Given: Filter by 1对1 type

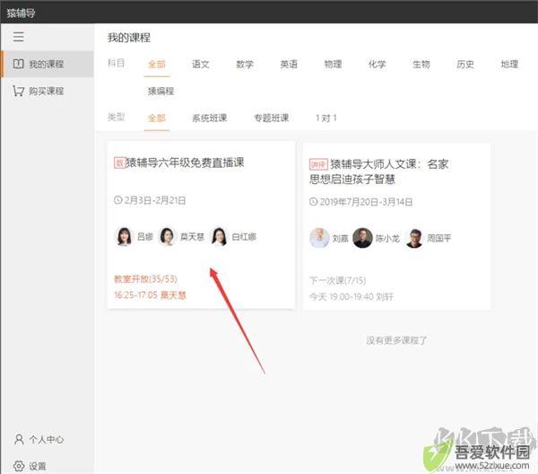Looking at the screenshot, I should click(326, 118).
